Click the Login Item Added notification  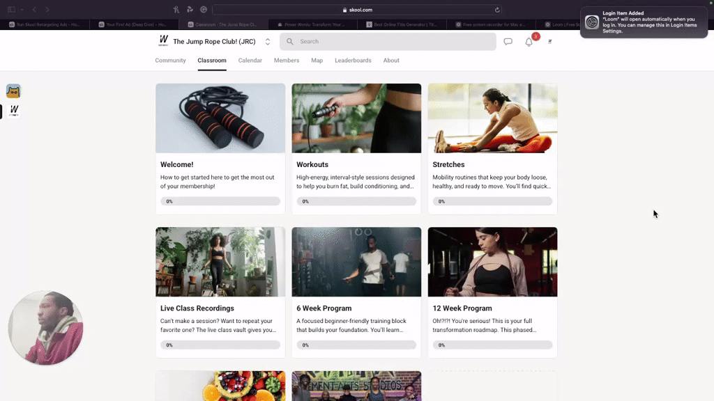pyautogui.click(x=644, y=22)
